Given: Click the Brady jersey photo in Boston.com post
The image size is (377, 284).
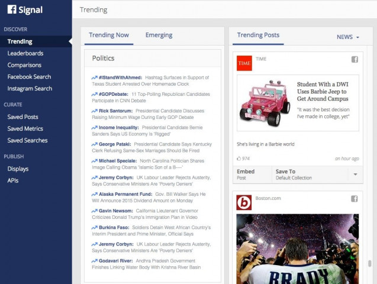Looking at the screenshot, I should pyautogui.click(x=298, y=249).
